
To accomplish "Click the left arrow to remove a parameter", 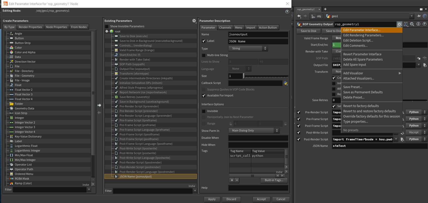I will point(99,113).
